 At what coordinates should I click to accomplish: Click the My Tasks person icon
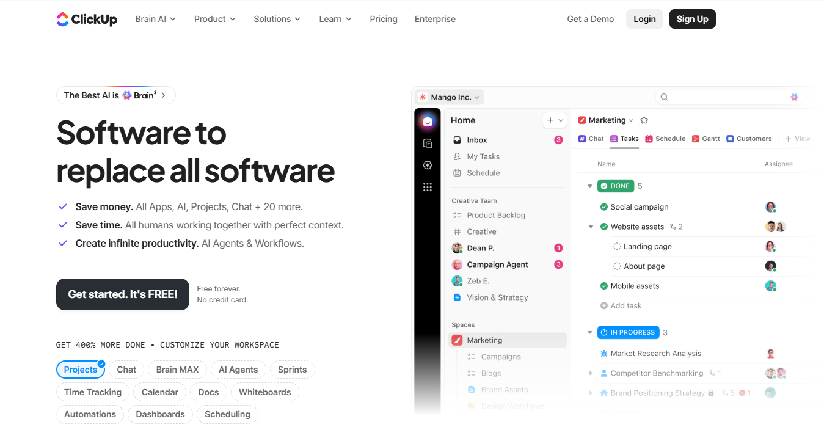tap(457, 156)
